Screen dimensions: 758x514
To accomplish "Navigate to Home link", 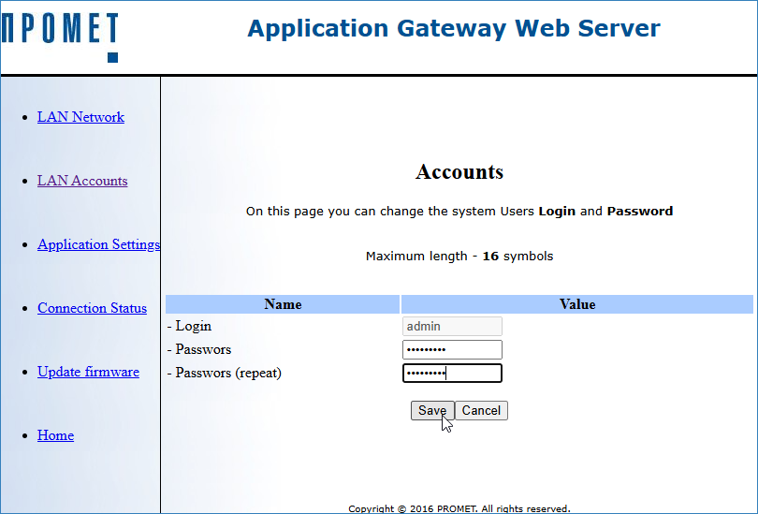I will (55, 435).
